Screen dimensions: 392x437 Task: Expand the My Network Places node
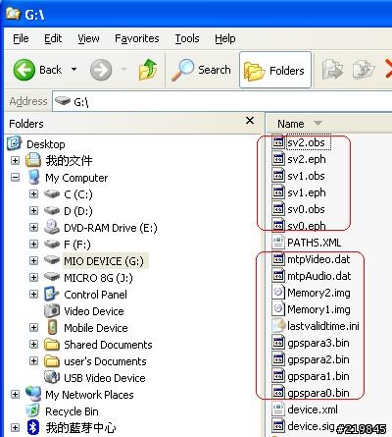[15, 394]
